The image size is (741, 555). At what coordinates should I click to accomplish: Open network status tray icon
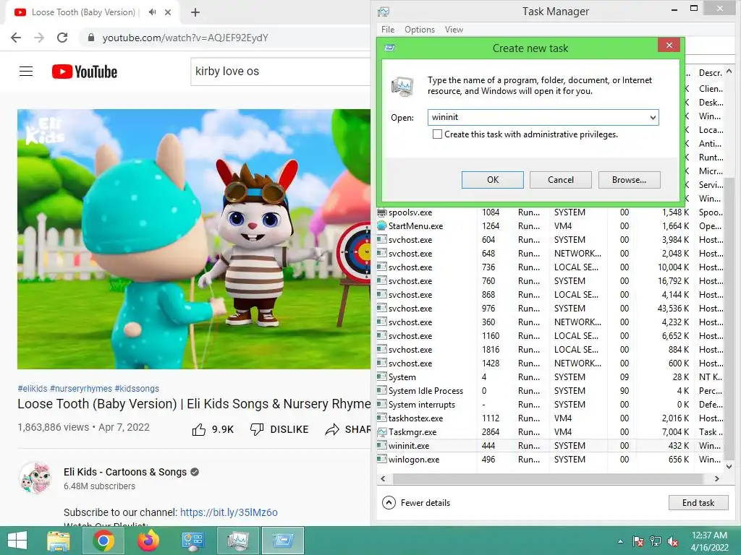[x=656, y=541]
